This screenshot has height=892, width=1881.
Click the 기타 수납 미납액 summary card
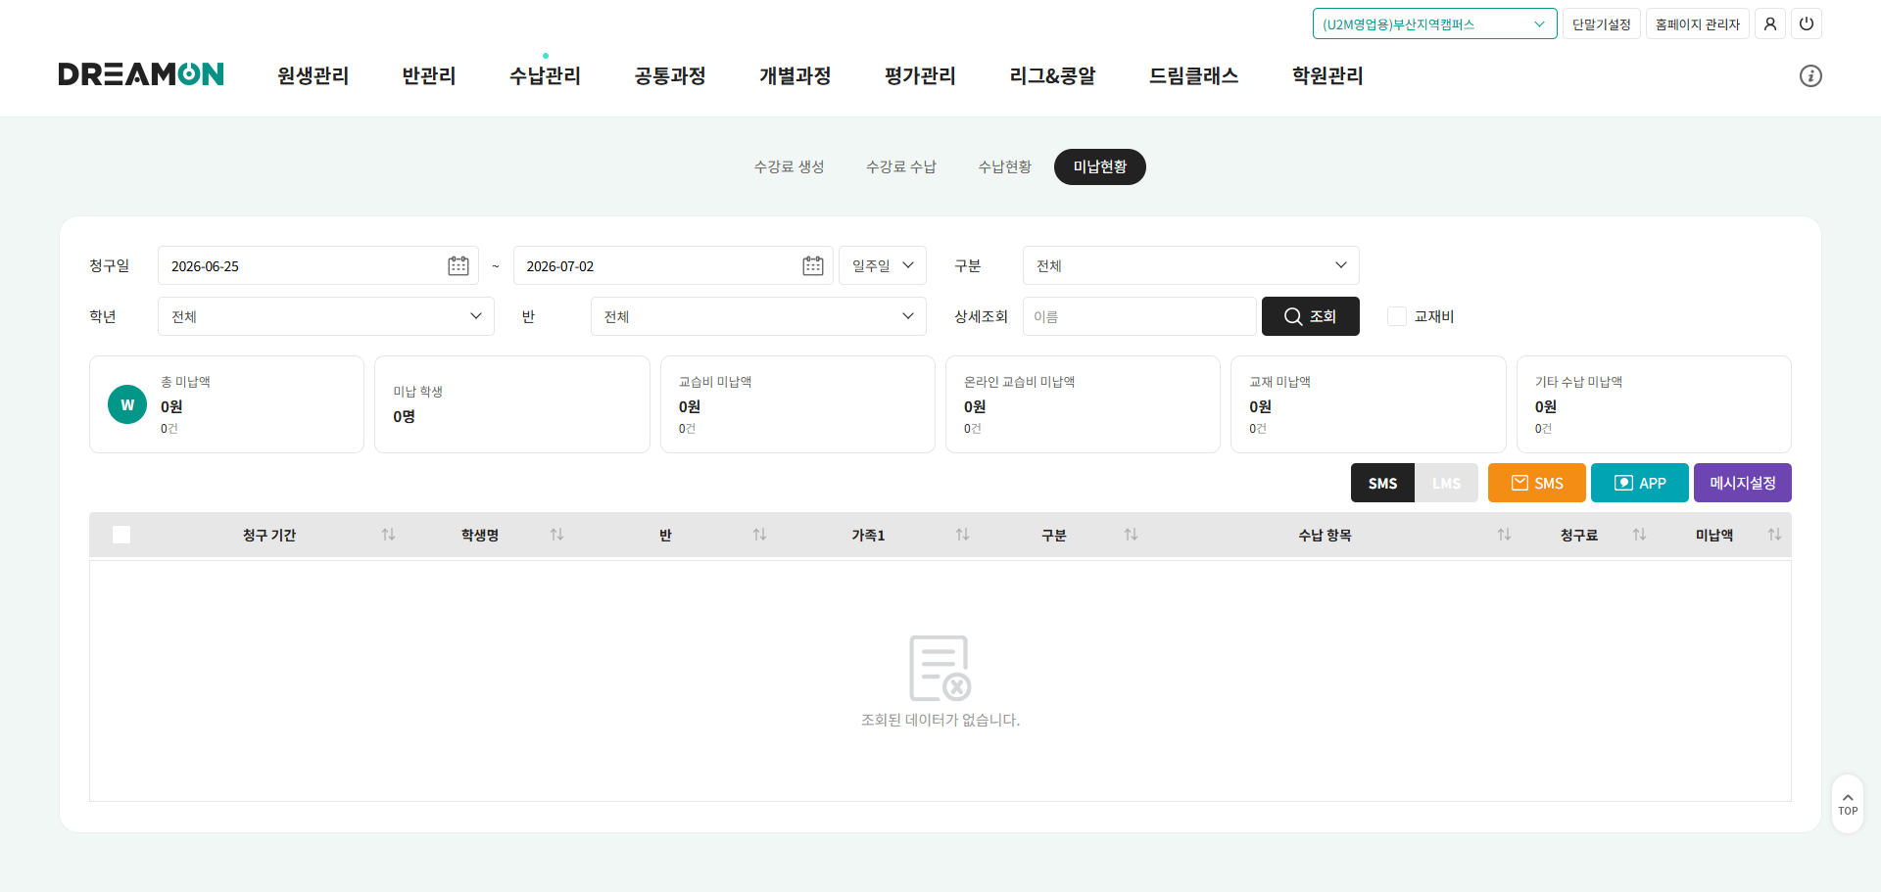[1654, 404]
